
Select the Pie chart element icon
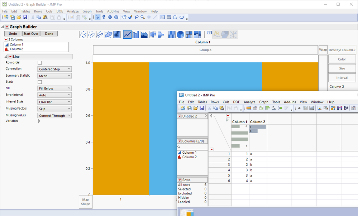coord(180,35)
